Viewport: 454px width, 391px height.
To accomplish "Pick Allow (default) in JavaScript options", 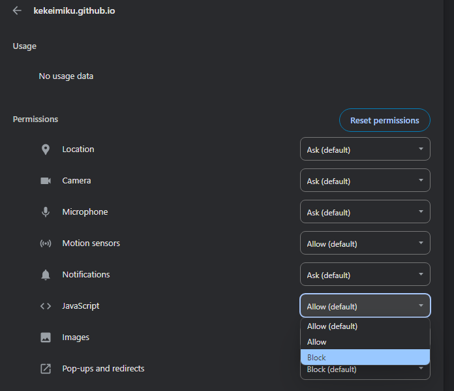I will 365,326.
